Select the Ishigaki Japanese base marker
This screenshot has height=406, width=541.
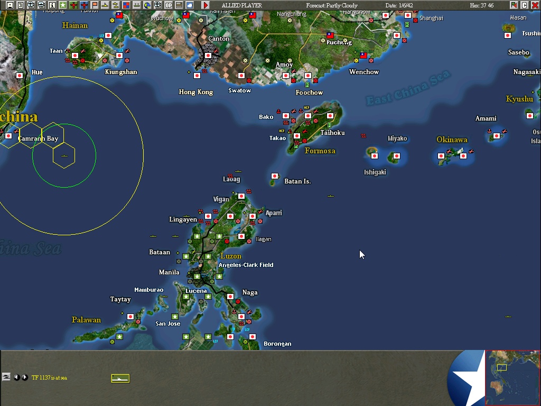click(375, 156)
